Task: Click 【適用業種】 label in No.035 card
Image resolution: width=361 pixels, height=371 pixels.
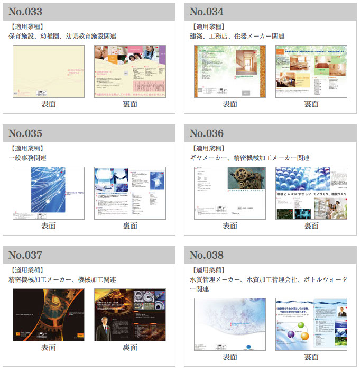Action: tap(27, 148)
